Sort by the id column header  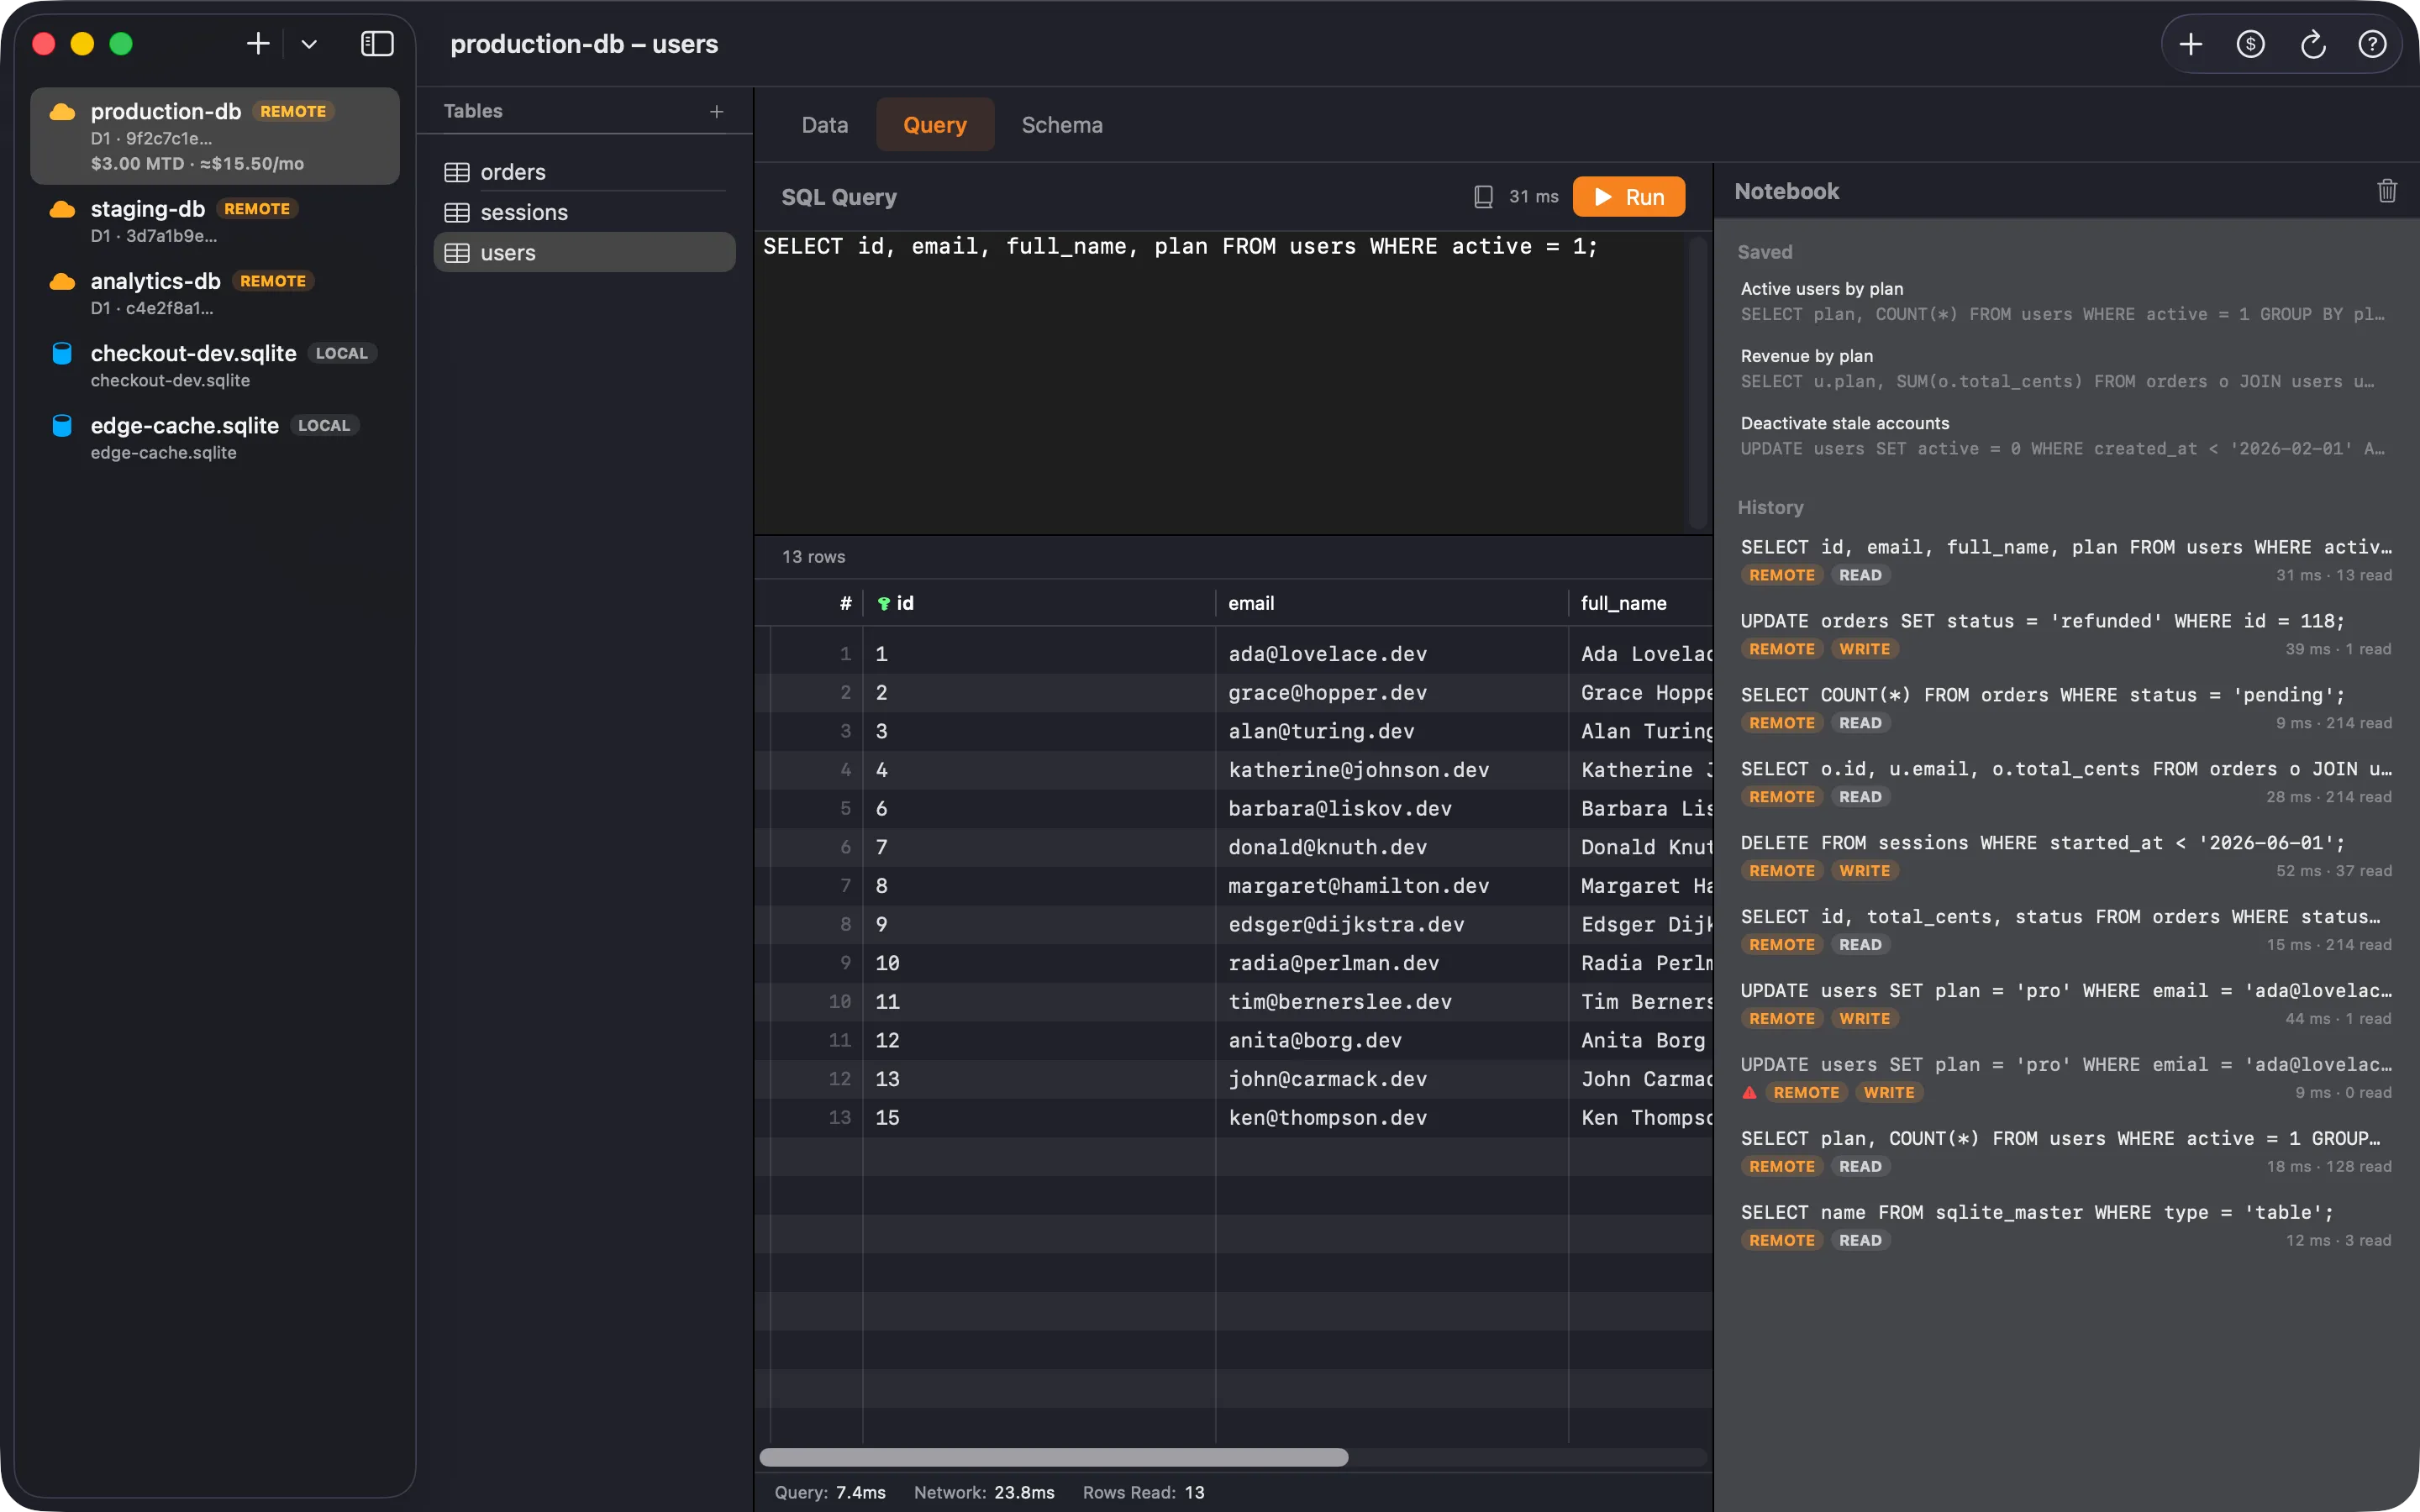coord(1039,603)
